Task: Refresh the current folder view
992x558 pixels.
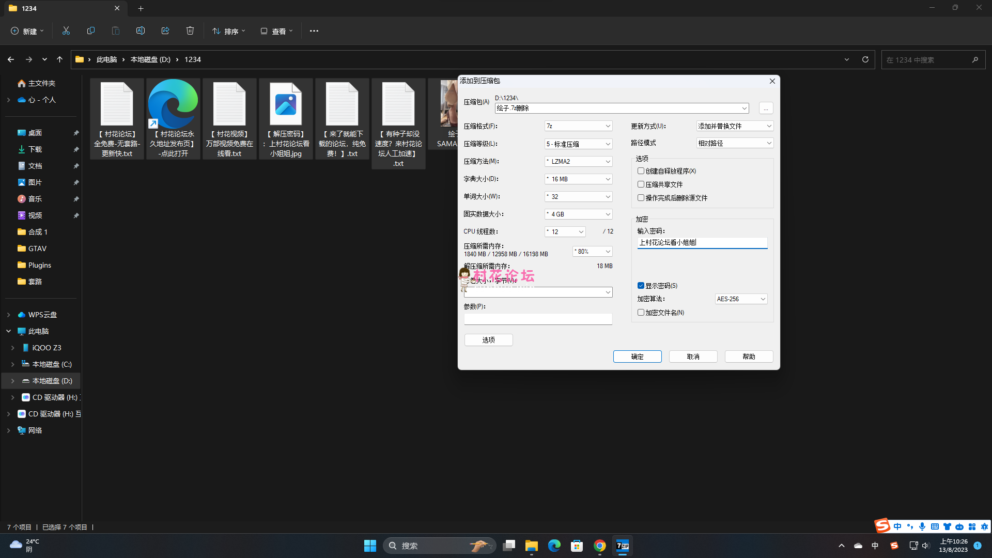Action: [865, 59]
